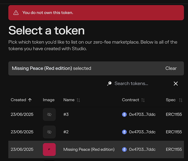Click Ethereum icon in Missing Peace row
The width and height of the screenshot is (188, 161).
pyautogui.click(x=124, y=149)
